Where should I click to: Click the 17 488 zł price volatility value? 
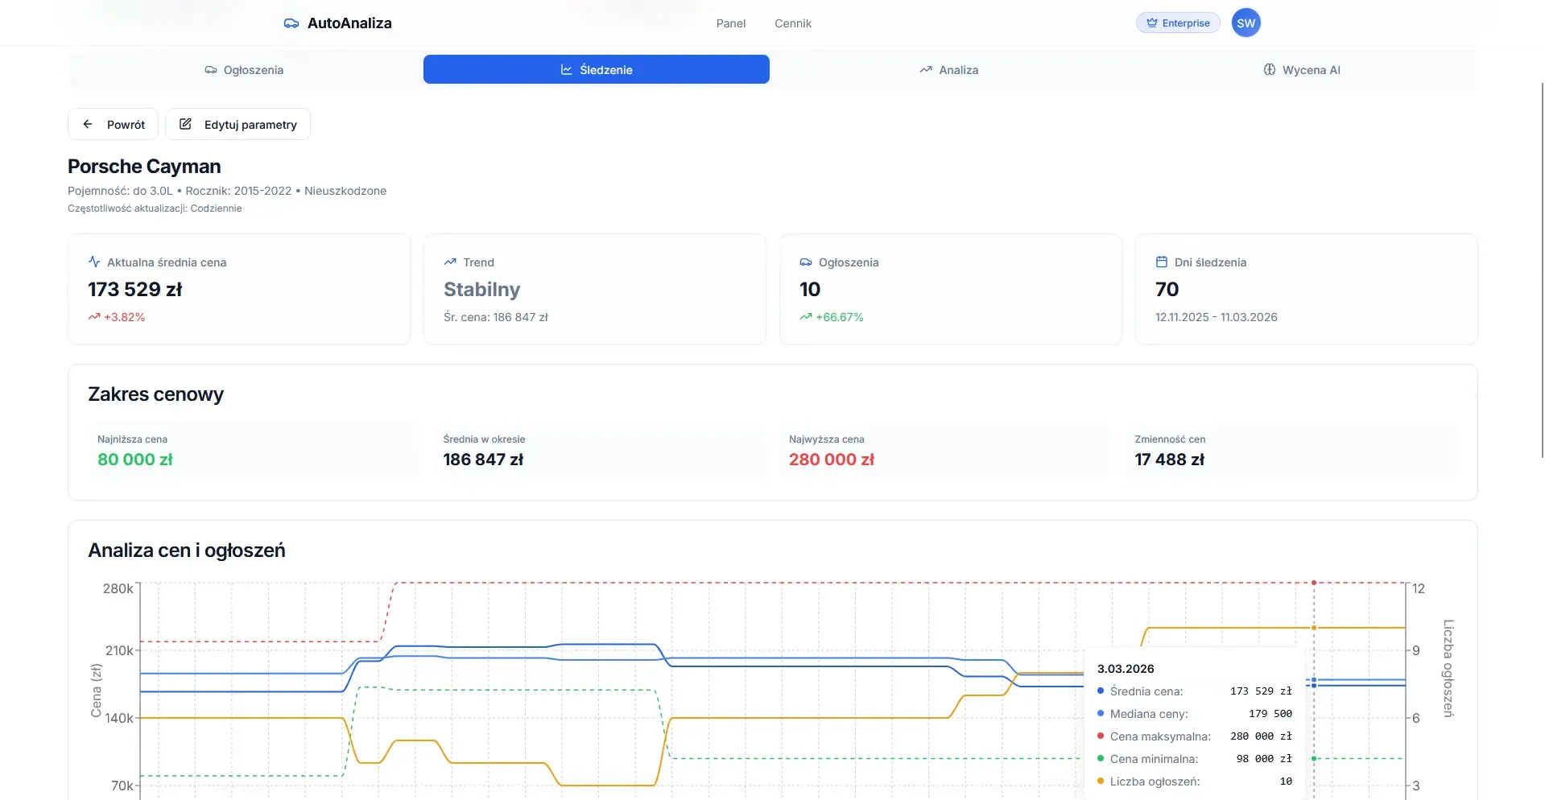click(1170, 460)
